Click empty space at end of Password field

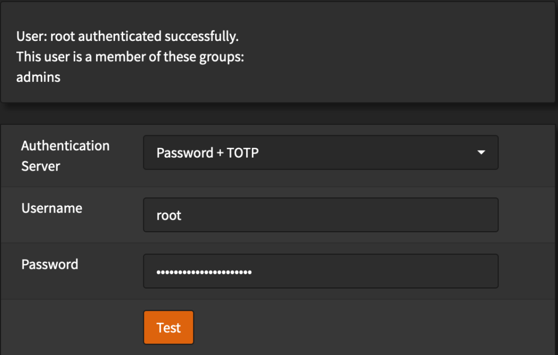tap(409, 271)
